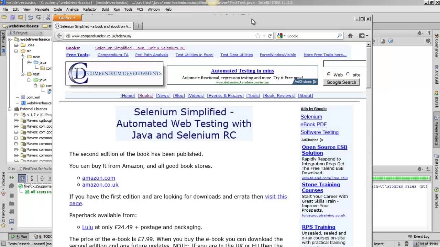The height and width of the screenshot is (247, 440).
Task: Click the IntelliJ Open folder toolbar icon
Action: point(4,17)
